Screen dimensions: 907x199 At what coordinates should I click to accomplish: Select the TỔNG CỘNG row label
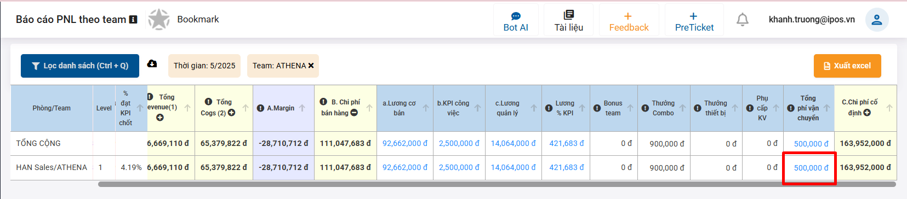[x=38, y=143]
